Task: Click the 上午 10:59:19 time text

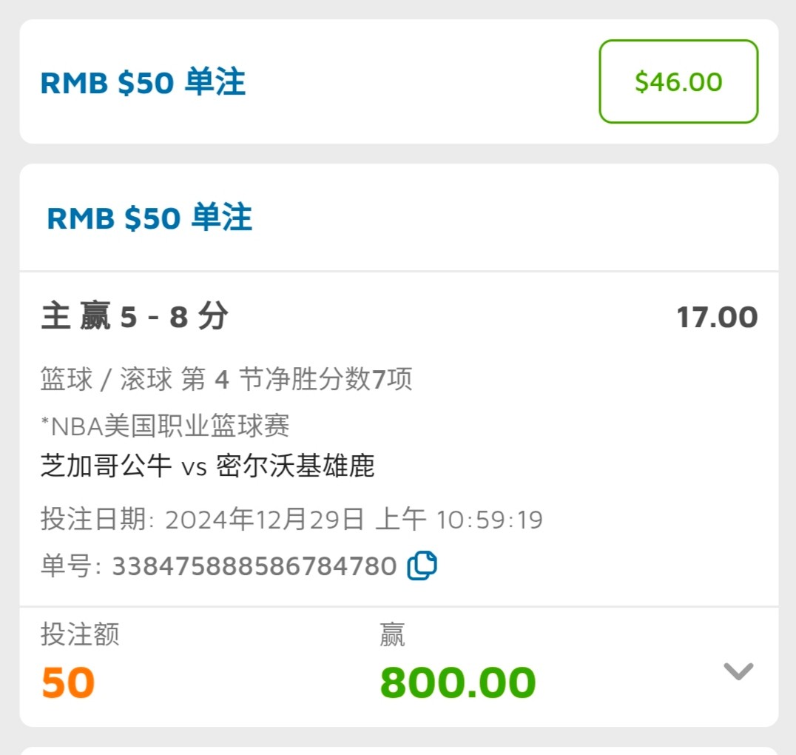Action: pyautogui.click(x=459, y=520)
